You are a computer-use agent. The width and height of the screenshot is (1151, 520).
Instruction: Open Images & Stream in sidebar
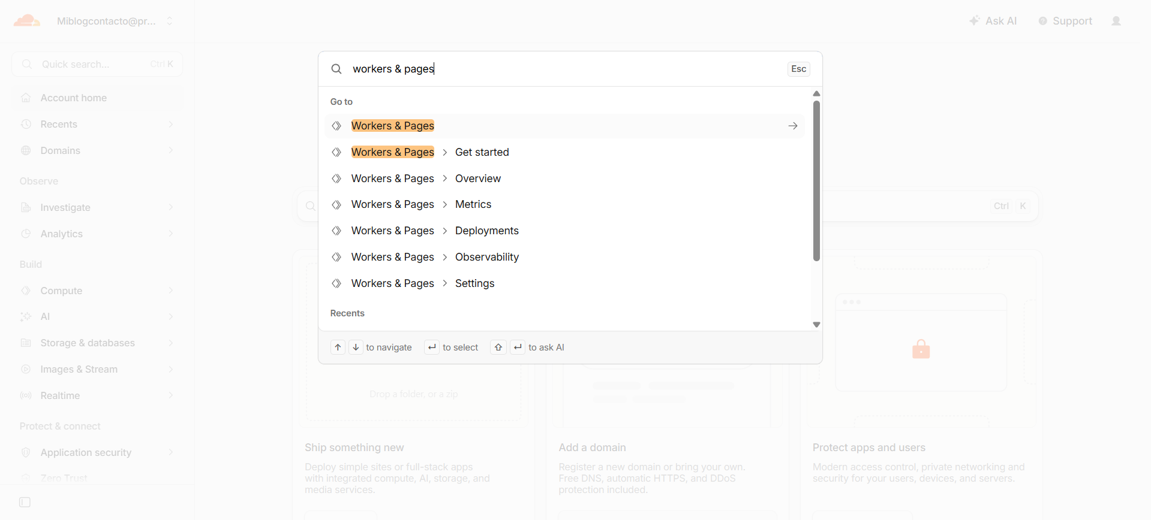click(x=97, y=369)
